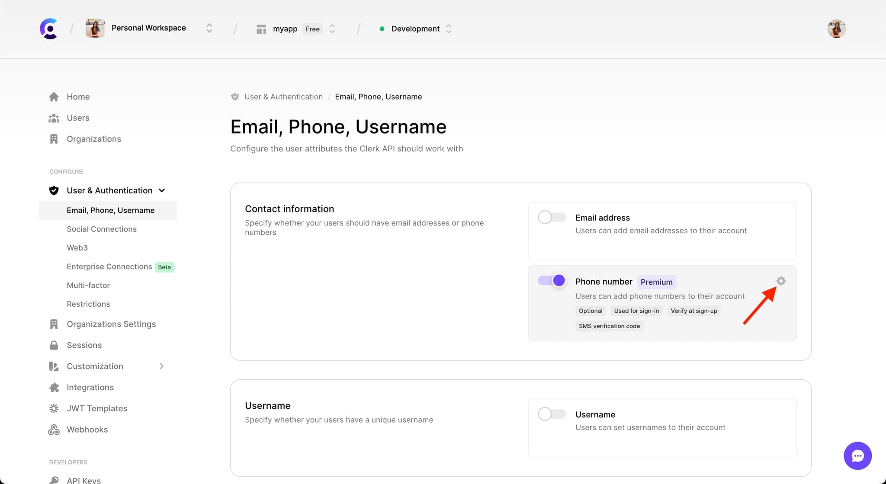
Task: Collapse the User & Authentication chevron
Action: pos(162,190)
